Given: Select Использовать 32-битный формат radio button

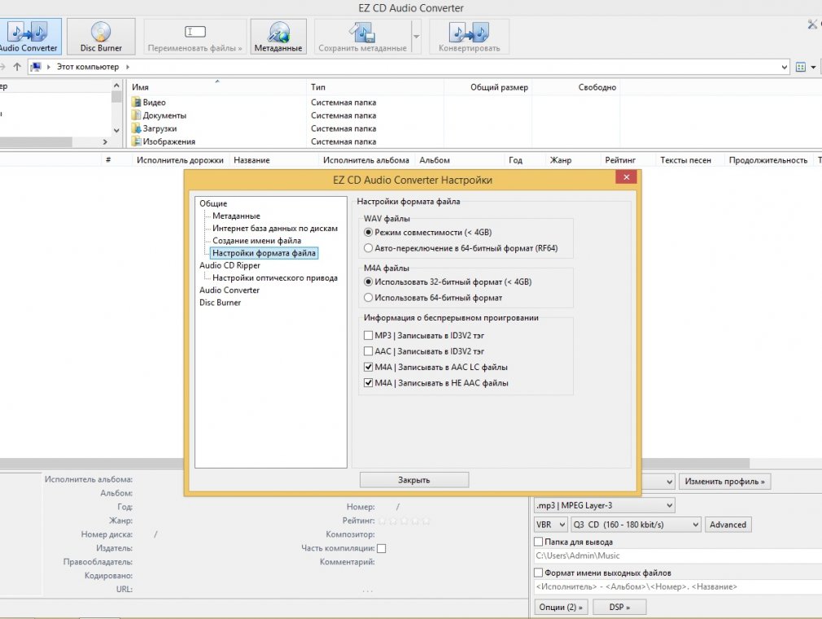Looking at the screenshot, I should click(x=369, y=282).
